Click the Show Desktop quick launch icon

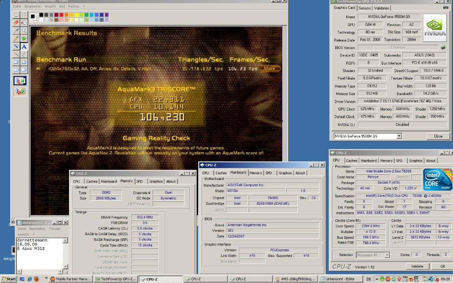[x=22, y=279]
